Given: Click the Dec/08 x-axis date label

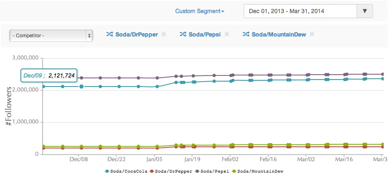Looking at the screenshot, I should (79, 159).
